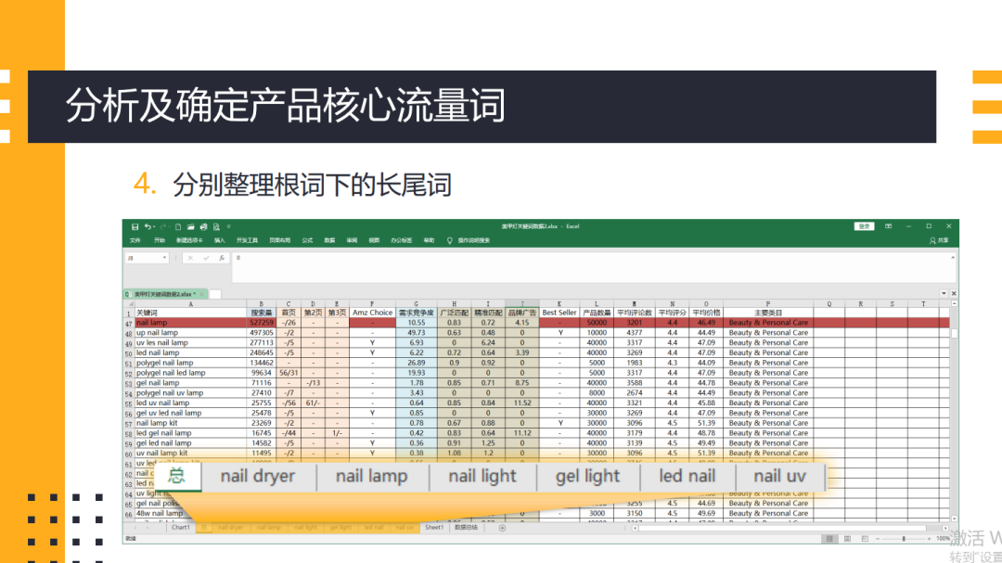
Task: Click the 登录 sign-in button
Action: pos(865,225)
